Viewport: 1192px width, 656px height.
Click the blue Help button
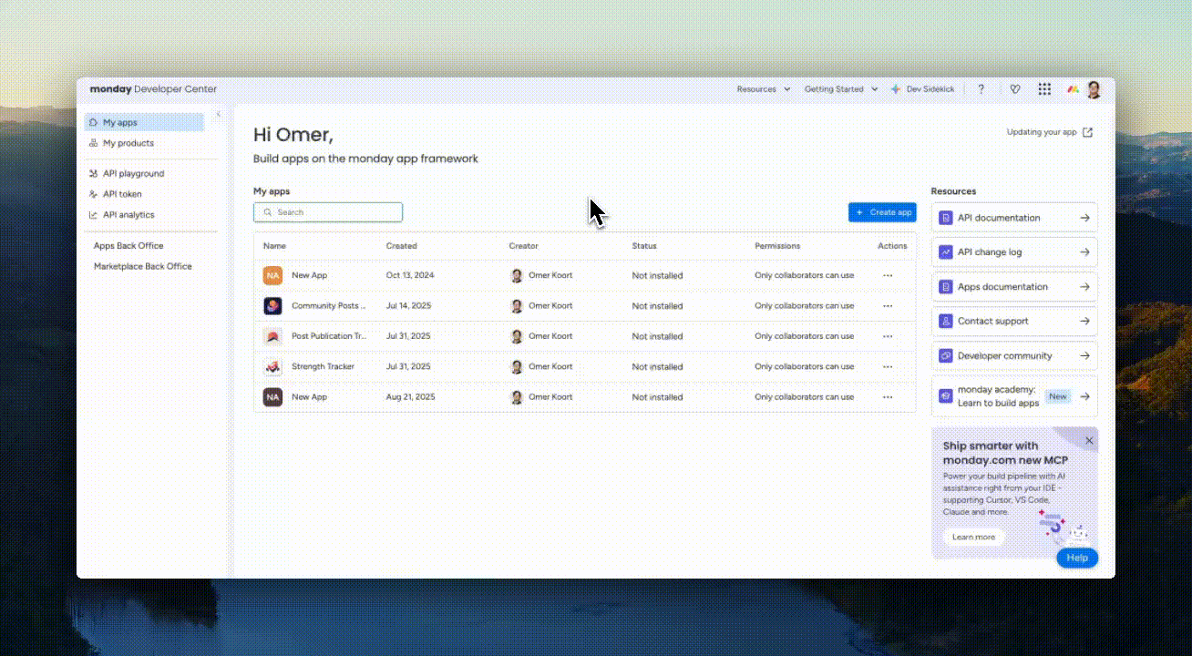click(1077, 558)
